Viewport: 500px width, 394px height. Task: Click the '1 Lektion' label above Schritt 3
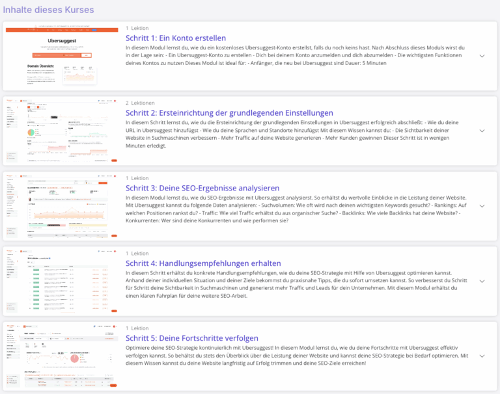tap(137, 178)
